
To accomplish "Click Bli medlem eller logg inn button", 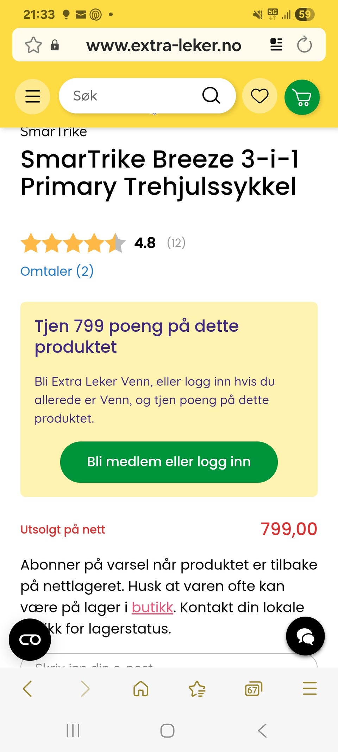I will coord(169,462).
